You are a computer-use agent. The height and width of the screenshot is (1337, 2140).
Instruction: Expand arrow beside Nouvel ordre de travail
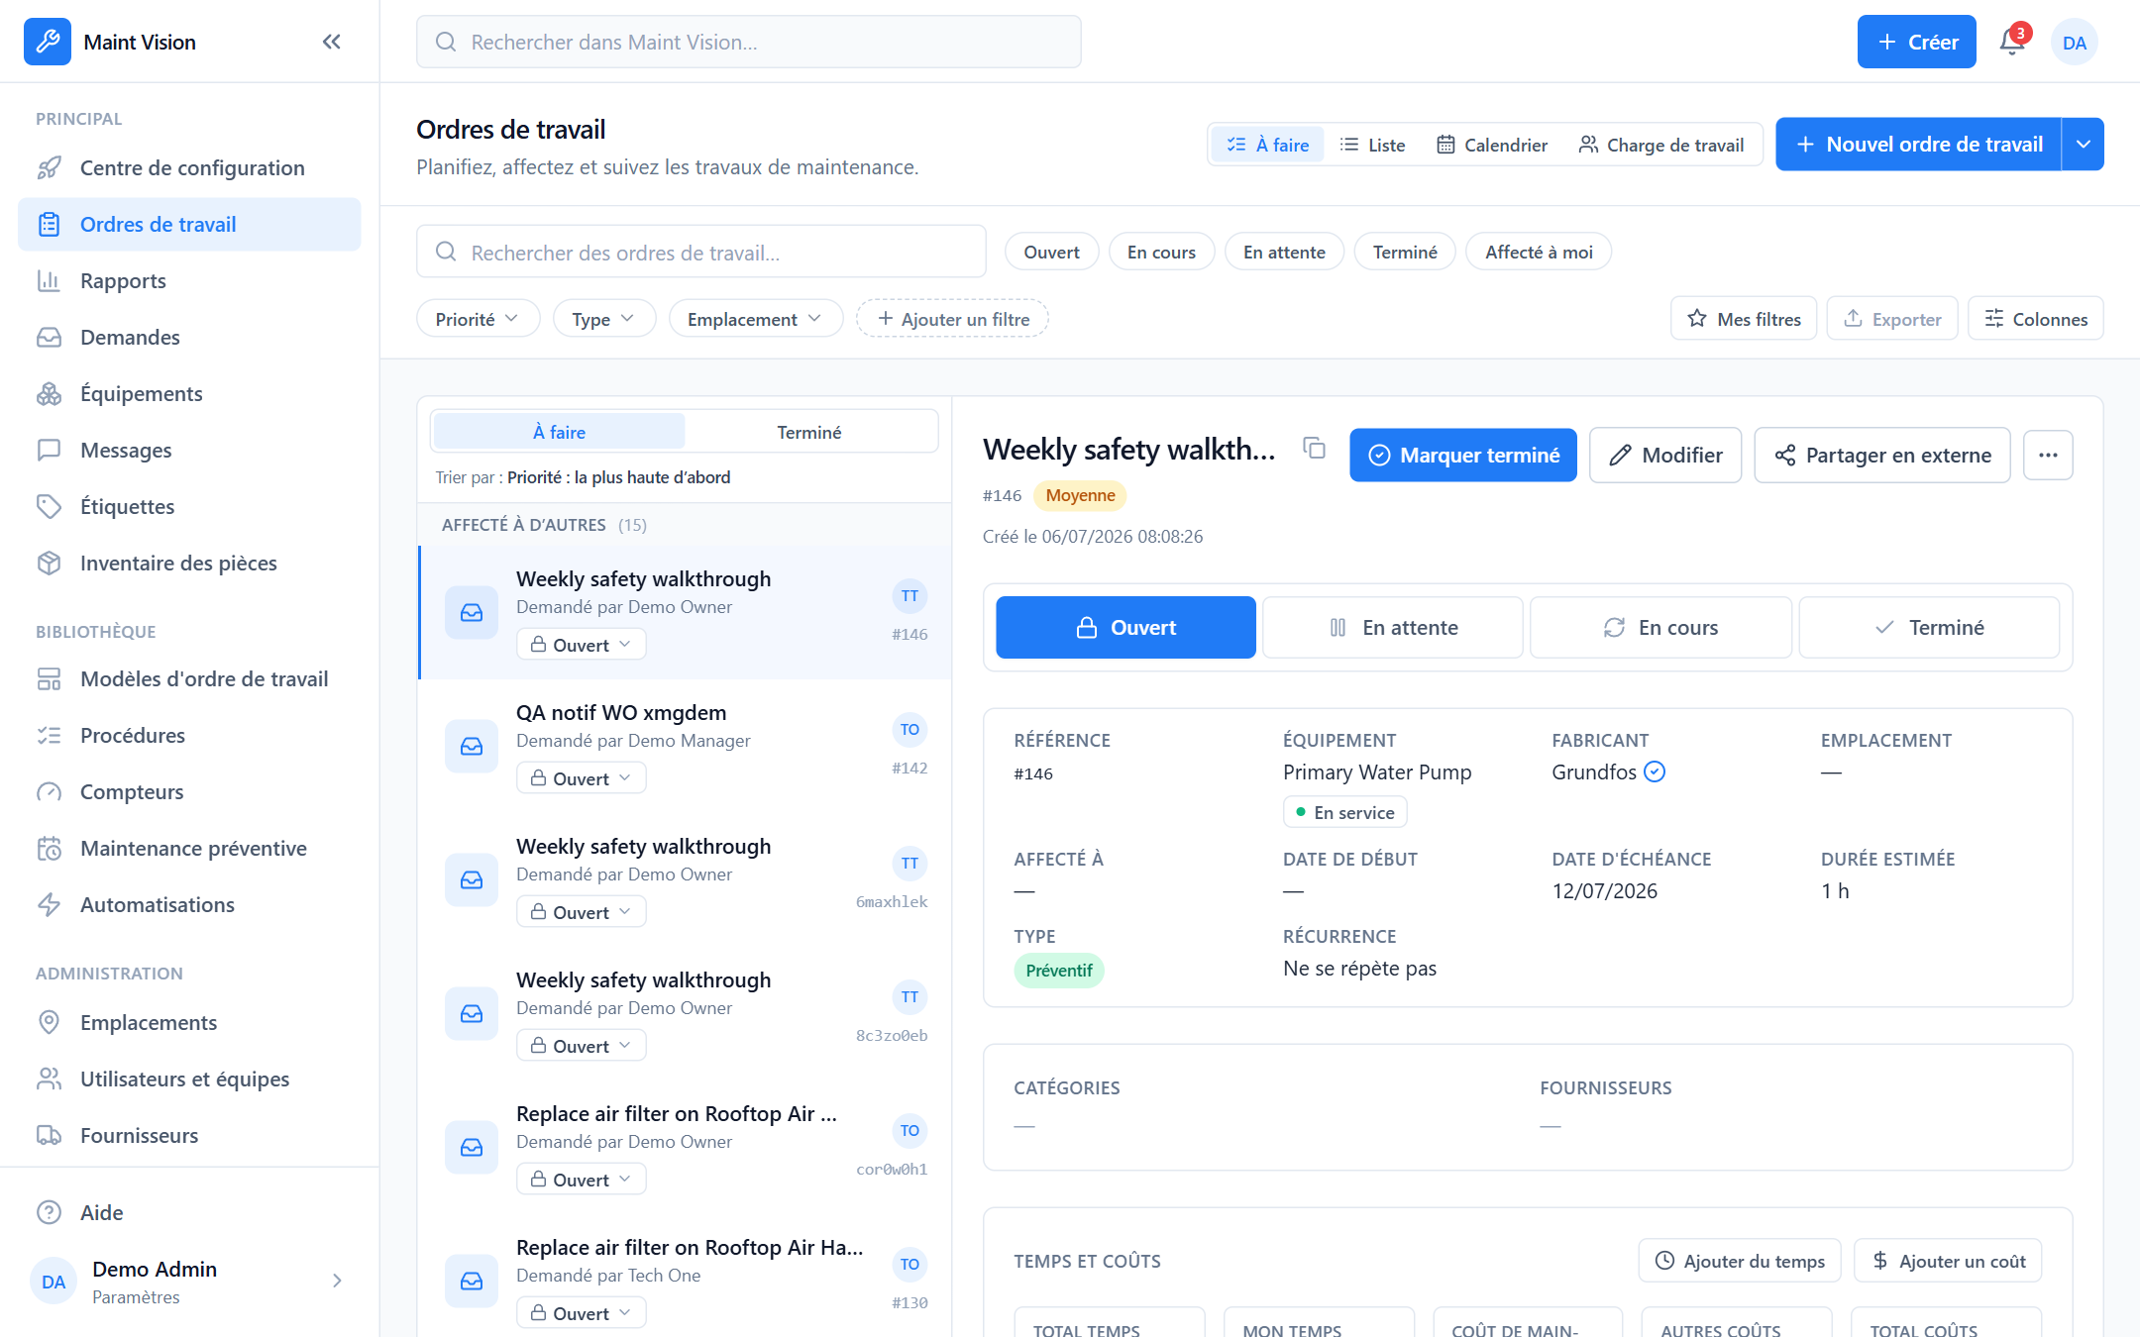coord(2084,145)
